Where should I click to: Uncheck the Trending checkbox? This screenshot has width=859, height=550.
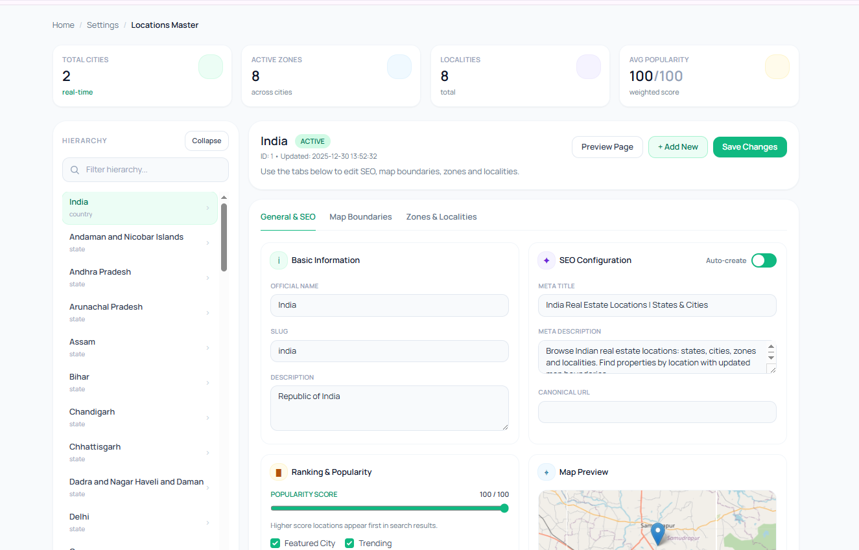349,543
